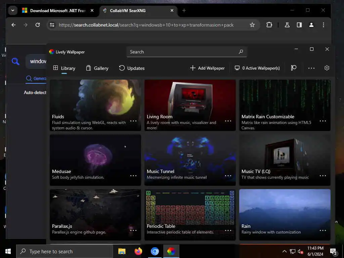Select the Living Room wallpaper thumbnail

(190, 105)
